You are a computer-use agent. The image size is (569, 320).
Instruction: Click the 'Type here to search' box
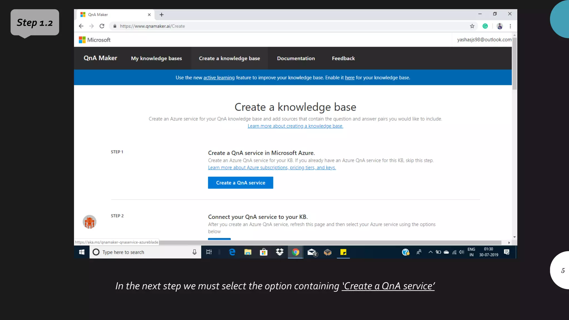point(145,252)
